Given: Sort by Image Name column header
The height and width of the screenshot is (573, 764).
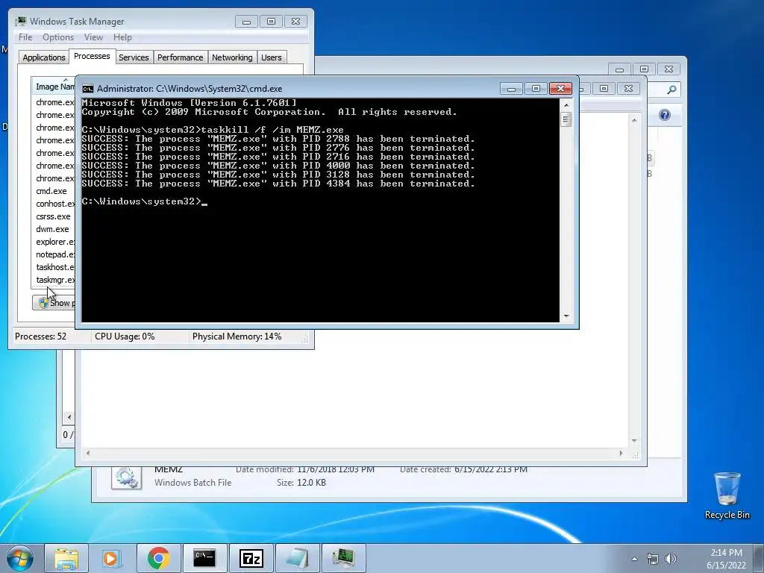Looking at the screenshot, I should (x=54, y=87).
